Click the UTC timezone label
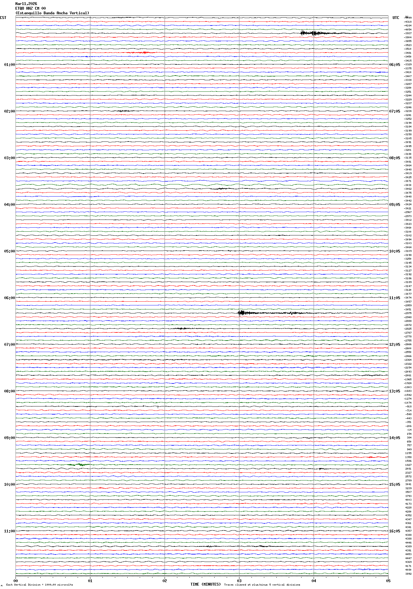 coord(396,18)
